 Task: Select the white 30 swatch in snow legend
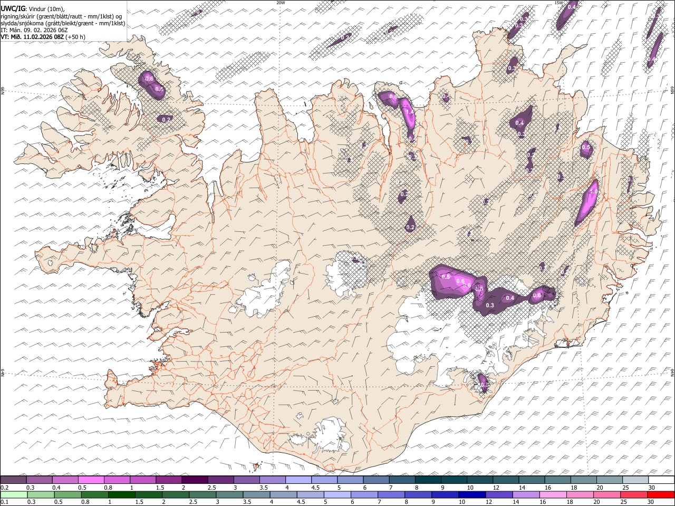pyautogui.click(x=661, y=480)
